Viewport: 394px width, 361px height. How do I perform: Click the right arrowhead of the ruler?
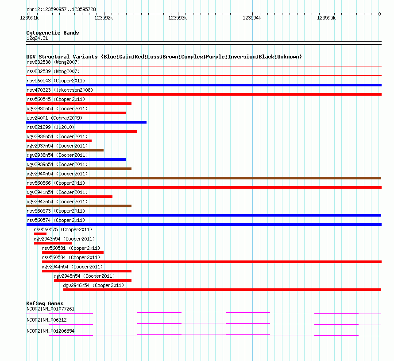pyautogui.click(x=380, y=14)
